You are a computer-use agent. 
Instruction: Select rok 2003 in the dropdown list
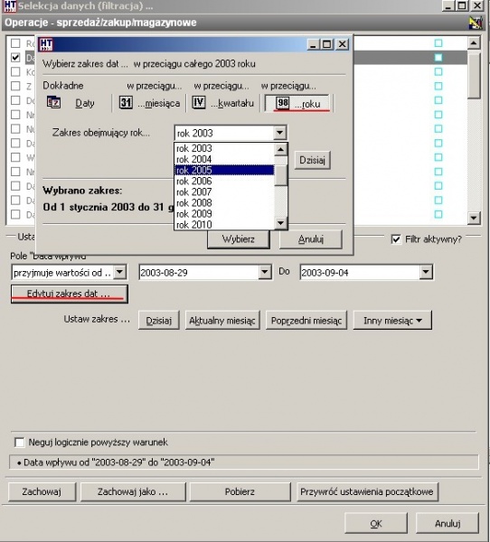point(224,148)
